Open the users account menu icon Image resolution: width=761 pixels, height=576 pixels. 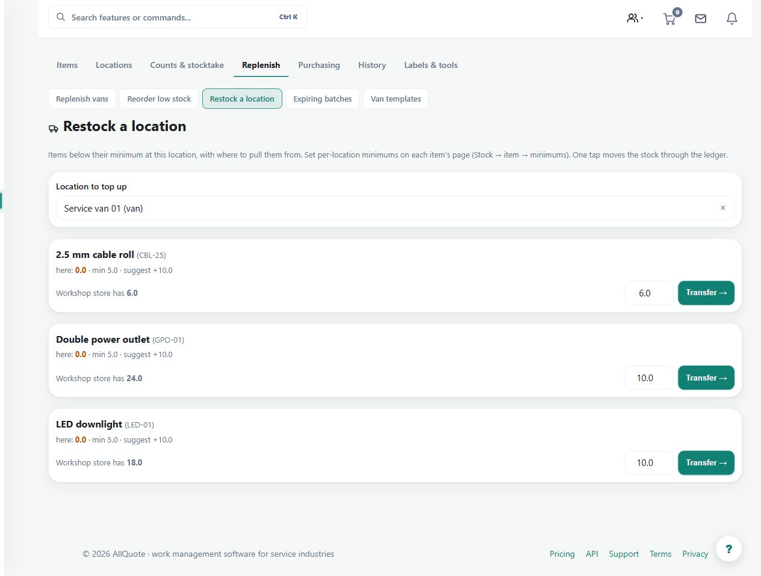(635, 19)
